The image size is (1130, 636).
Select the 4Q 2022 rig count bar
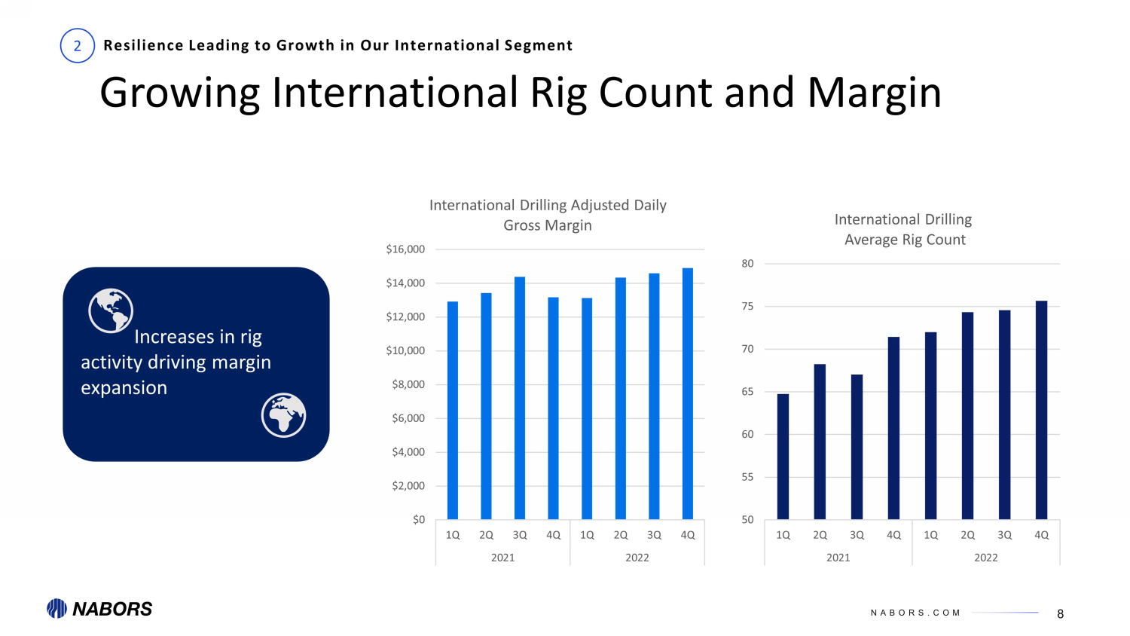tap(1041, 410)
